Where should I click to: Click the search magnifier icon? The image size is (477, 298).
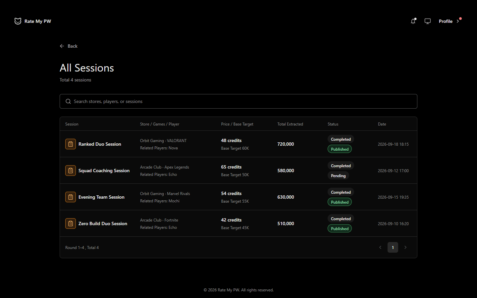click(x=68, y=101)
